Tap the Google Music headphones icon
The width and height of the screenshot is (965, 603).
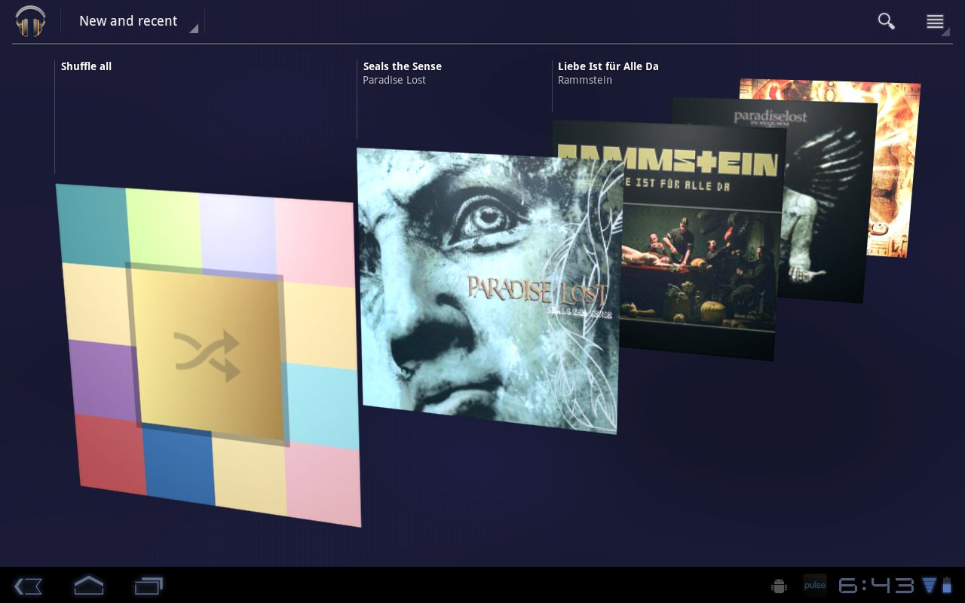tap(30, 21)
